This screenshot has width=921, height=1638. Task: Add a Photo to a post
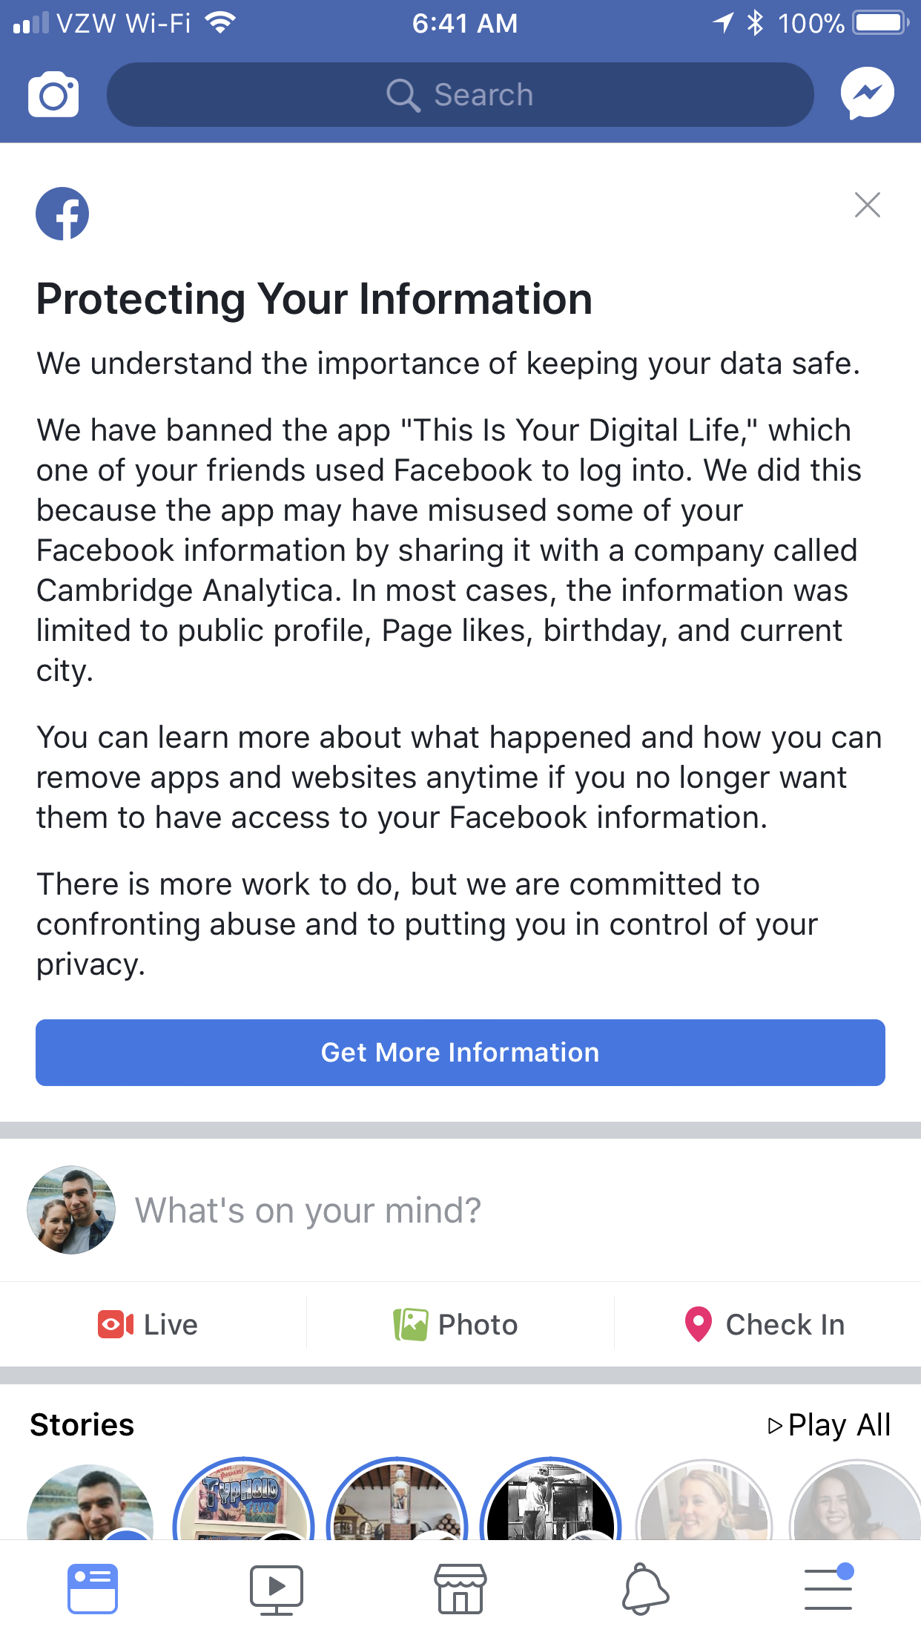point(456,1324)
